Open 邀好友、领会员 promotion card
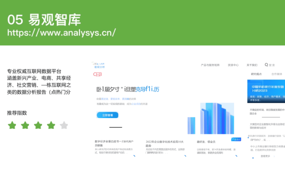The image size is (285, 180). coord(216,147)
